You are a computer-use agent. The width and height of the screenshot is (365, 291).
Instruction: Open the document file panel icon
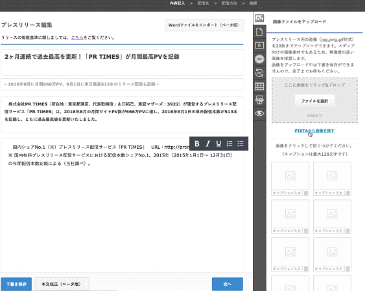(x=259, y=32)
